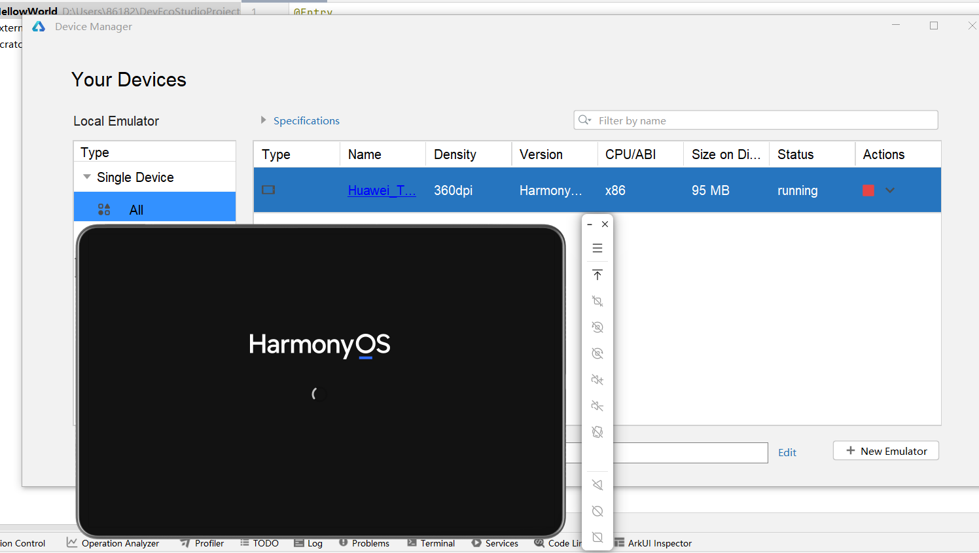Click the x86 CPU cell
The width and height of the screenshot is (979, 553).
click(x=615, y=190)
